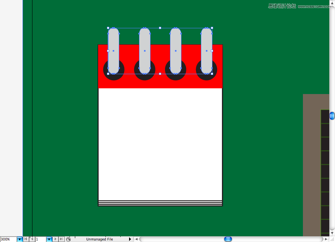Click the leftmost gray binder ring shape
The image size is (335, 242).
tap(113, 51)
